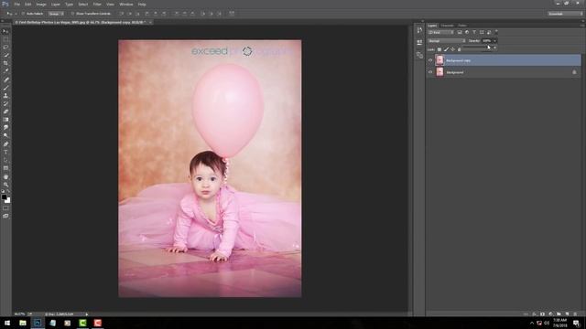586x329 pixels.
Task: Filter layers by type layers
Action: click(474, 33)
